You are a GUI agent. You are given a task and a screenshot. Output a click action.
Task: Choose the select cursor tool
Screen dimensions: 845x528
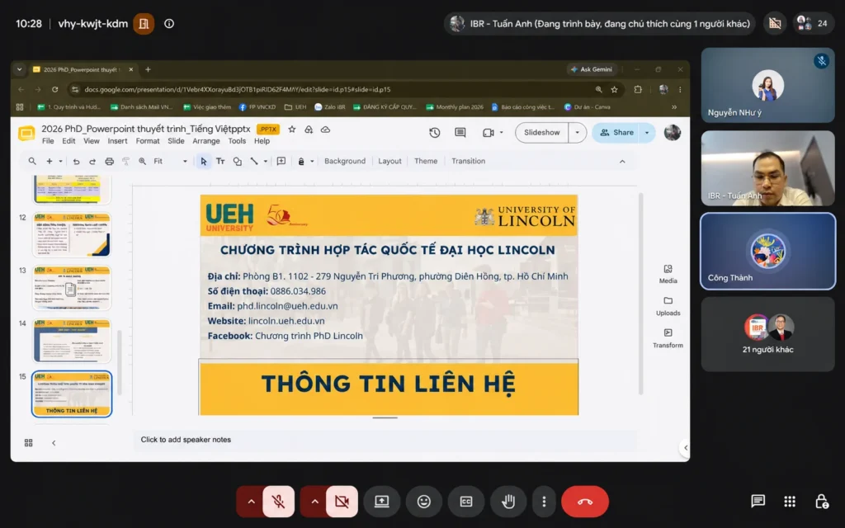coord(203,161)
